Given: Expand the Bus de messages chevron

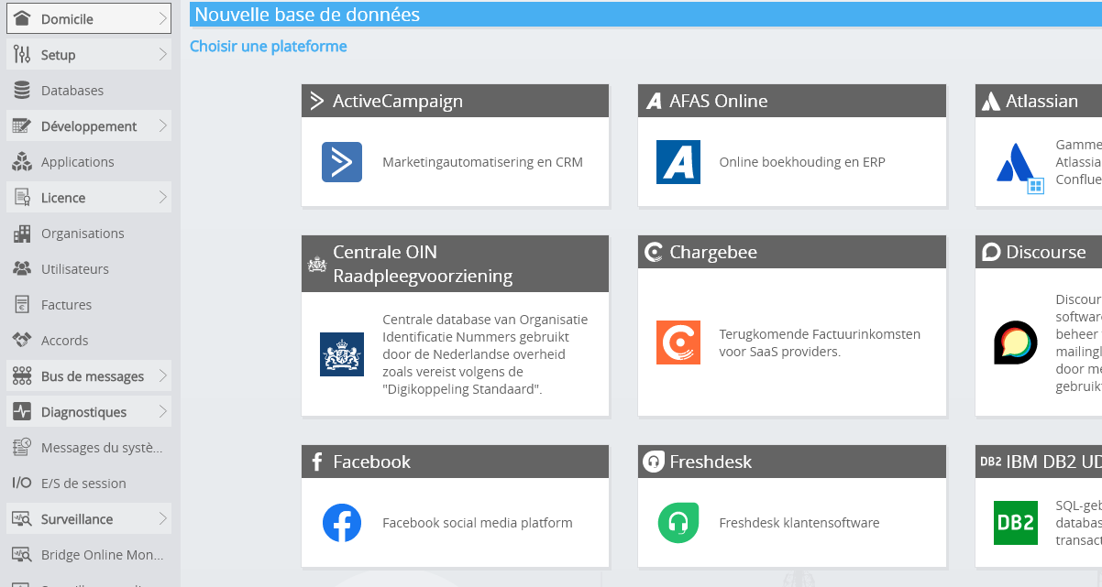Looking at the screenshot, I should tap(162, 376).
